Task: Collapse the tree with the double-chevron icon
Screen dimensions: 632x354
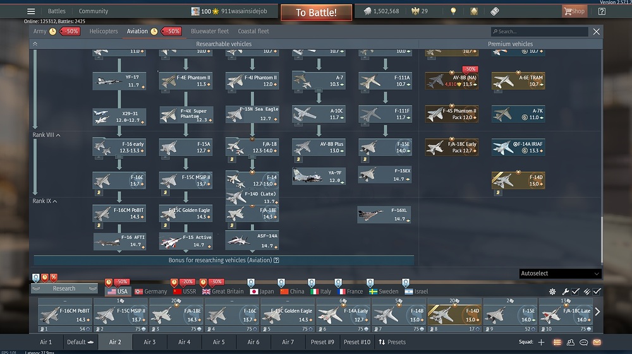Action: 35,44
